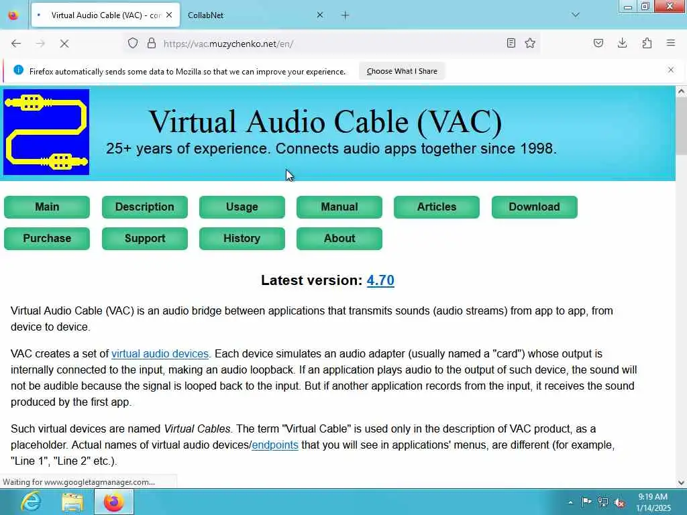
Task: Click the VAC yellow cable logo
Action: point(46,132)
